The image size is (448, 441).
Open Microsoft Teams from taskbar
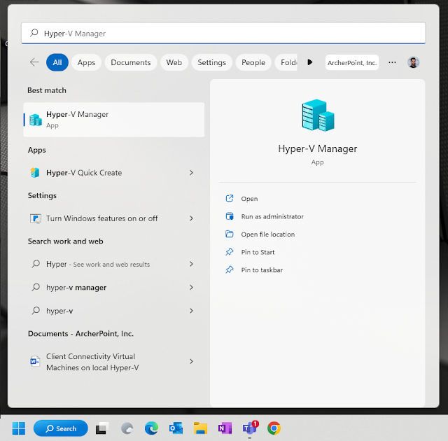250,428
